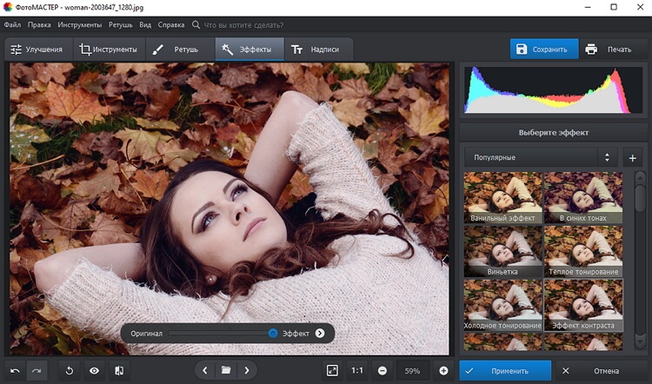Click the redo arrow icon
Viewport: 652px width, 384px height.
37,371
